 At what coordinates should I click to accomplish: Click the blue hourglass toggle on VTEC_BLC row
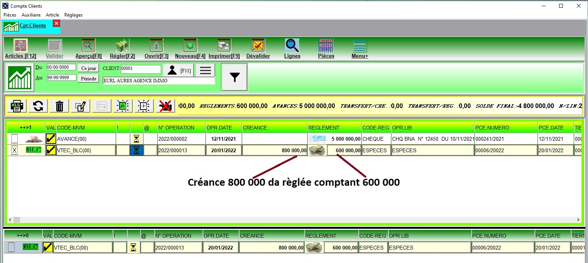pos(137,150)
